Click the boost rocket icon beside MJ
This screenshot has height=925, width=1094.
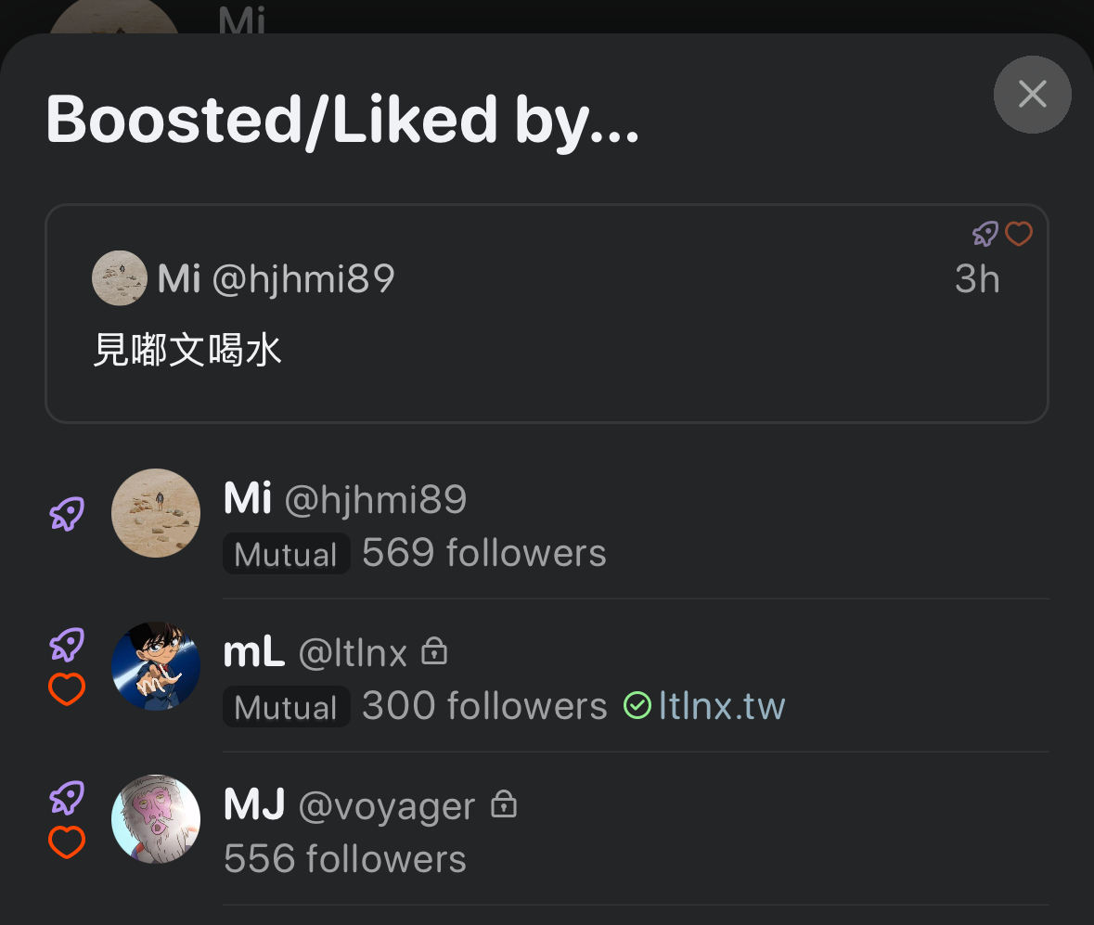coord(67,797)
